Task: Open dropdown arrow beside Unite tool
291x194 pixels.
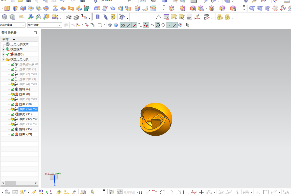Action: (92, 8)
